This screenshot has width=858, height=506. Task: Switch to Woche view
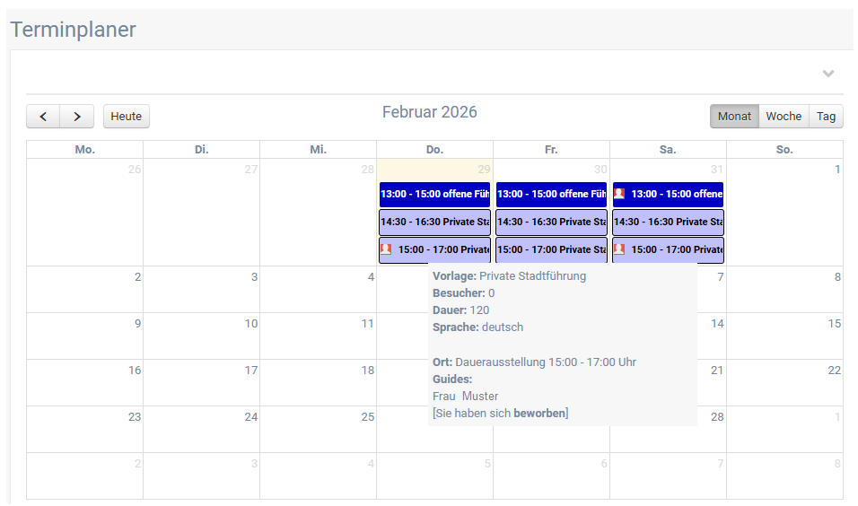point(784,117)
